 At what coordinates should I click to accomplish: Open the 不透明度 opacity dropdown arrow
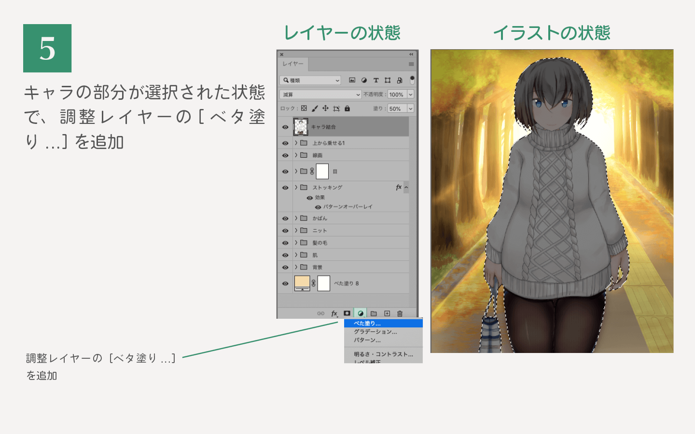coord(410,95)
